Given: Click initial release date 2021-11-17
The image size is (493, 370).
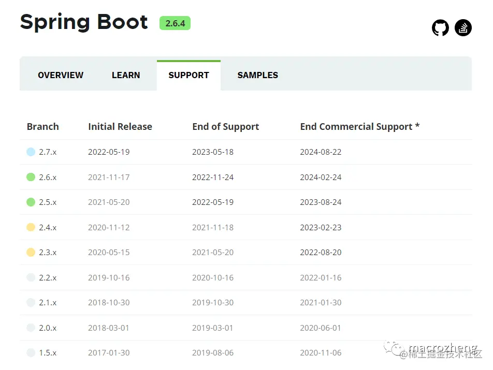Looking at the screenshot, I should click(x=109, y=177).
